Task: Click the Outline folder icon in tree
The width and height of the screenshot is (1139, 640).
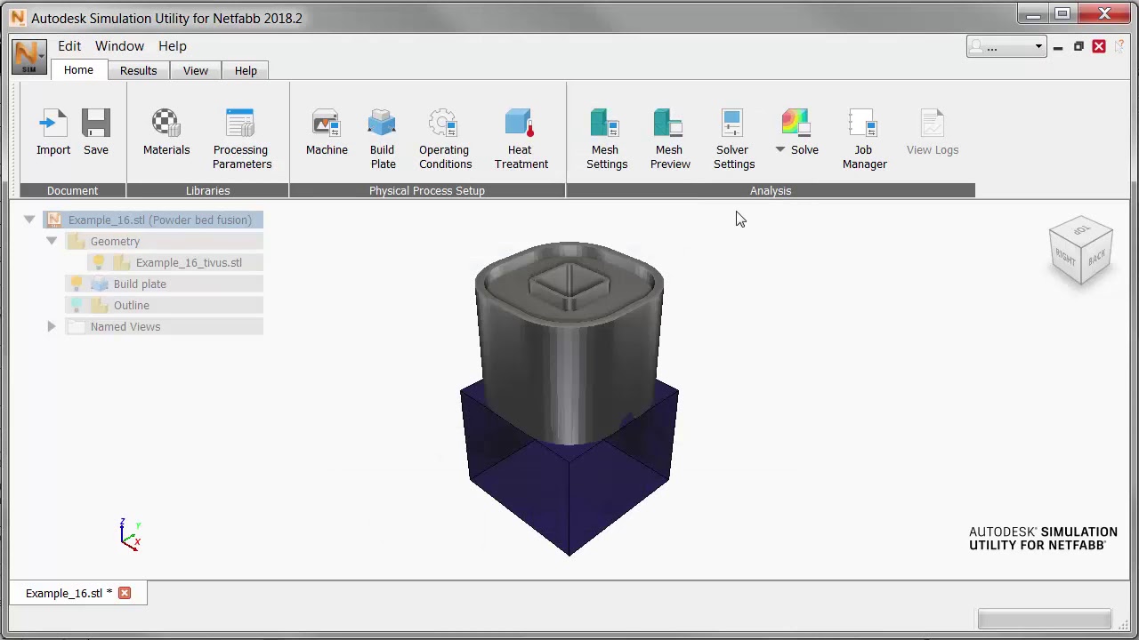Action: (100, 305)
